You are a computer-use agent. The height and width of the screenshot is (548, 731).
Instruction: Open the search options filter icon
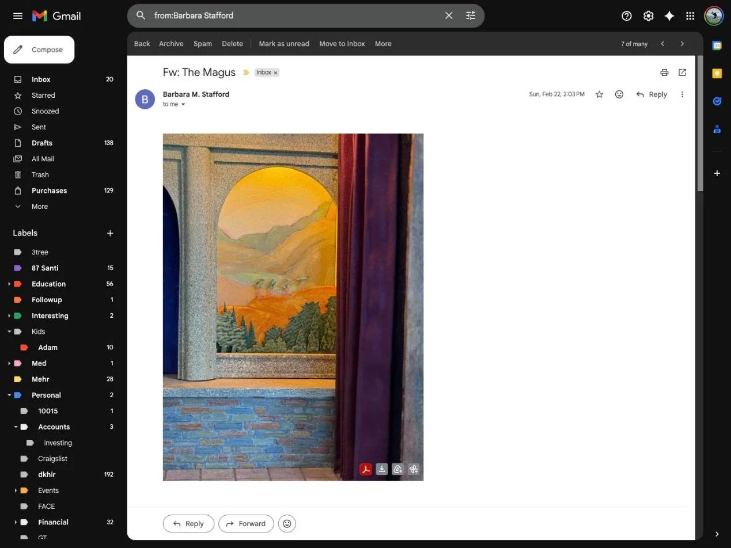471,16
